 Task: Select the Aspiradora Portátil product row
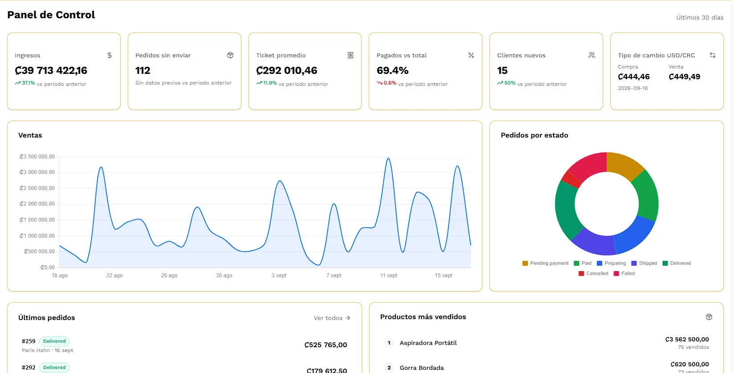click(546, 343)
